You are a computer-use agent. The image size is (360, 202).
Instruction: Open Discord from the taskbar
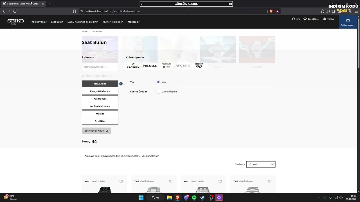pyautogui.click(x=186, y=198)
